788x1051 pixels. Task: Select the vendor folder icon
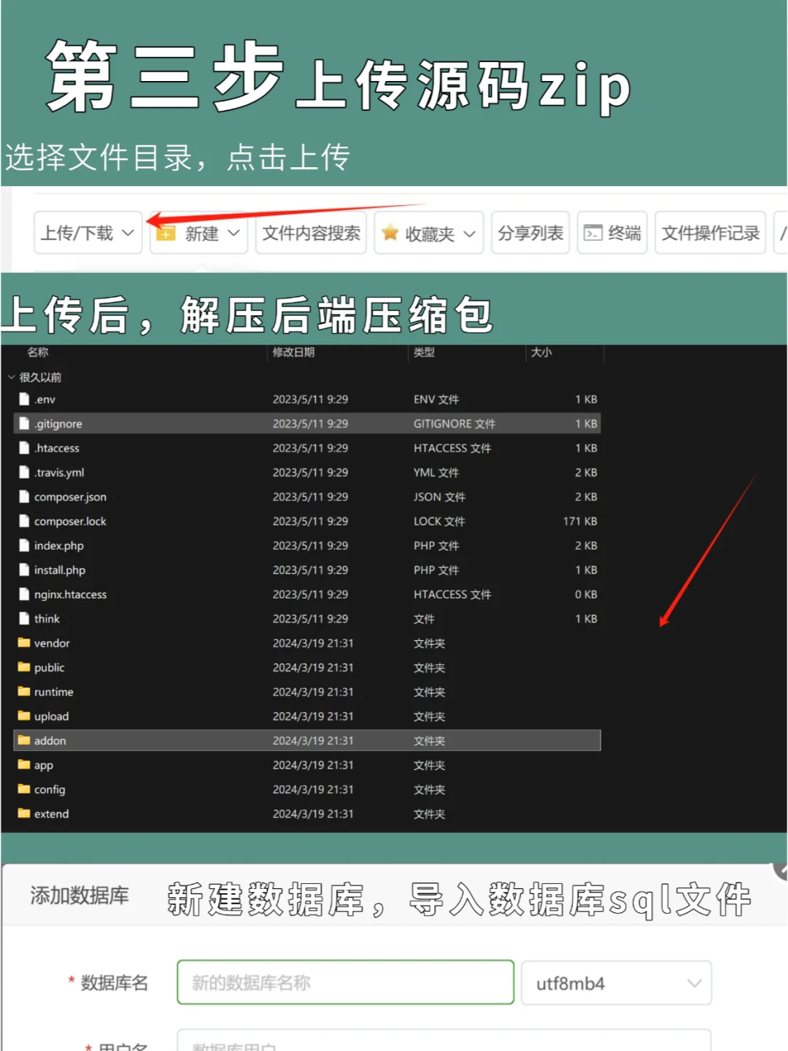(x=24, y=643)
